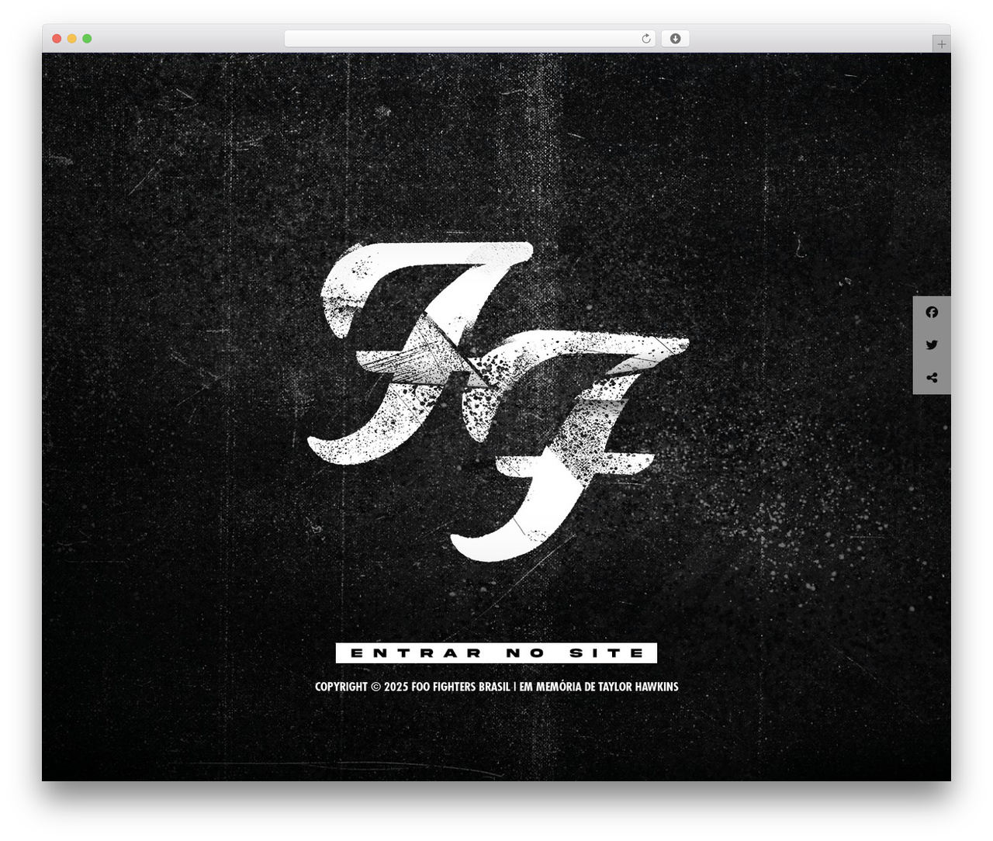This screenshot has height=841, width=993.
Task: Click the Foo Fighters FF logo
Action: click(x=498, y=402)
